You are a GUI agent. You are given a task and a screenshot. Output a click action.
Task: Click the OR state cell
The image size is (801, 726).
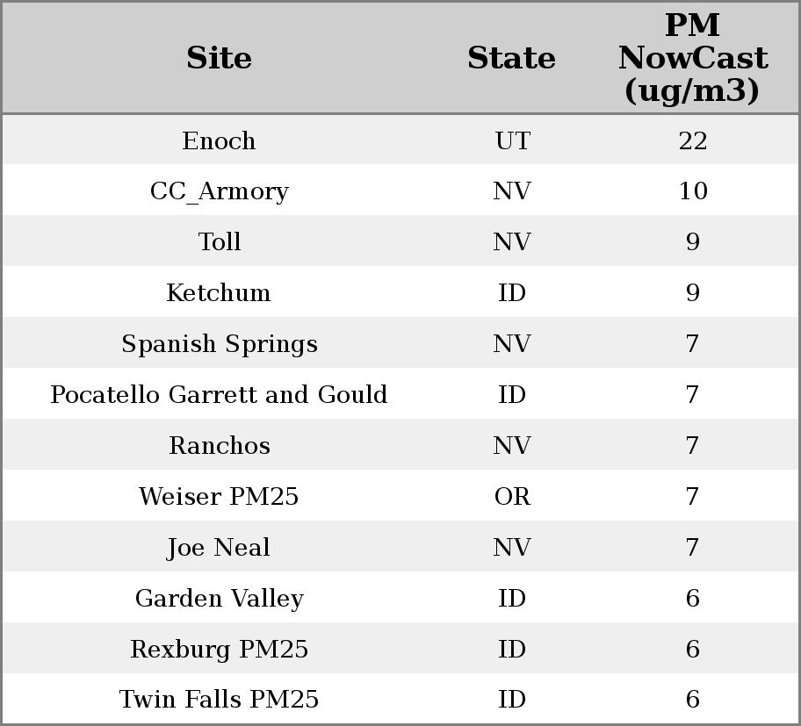pyautogui.click(x=512, y=497)
